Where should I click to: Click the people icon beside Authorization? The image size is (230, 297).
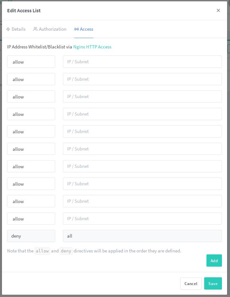(35, 29)
